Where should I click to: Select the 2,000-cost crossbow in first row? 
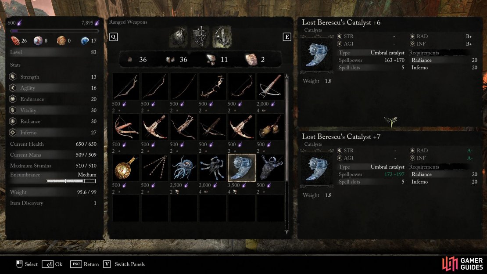tap(270, 87)
